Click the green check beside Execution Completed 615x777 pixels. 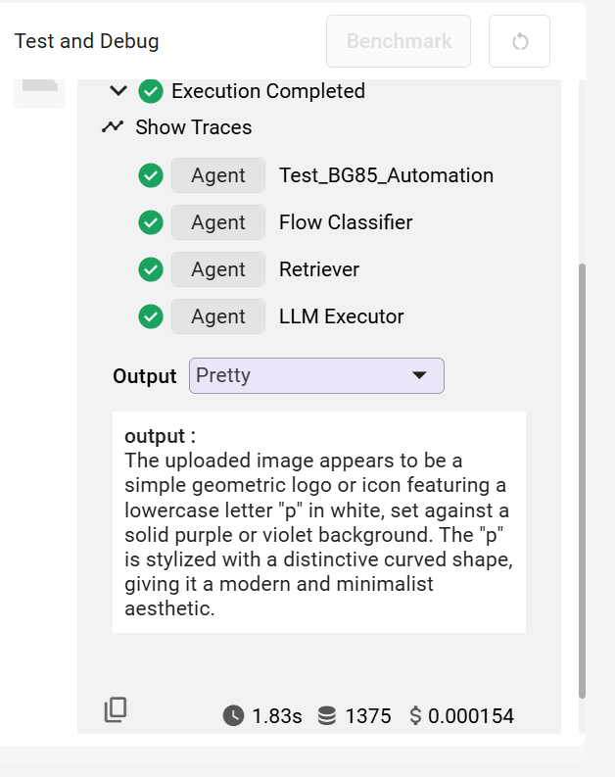[151, 91]
